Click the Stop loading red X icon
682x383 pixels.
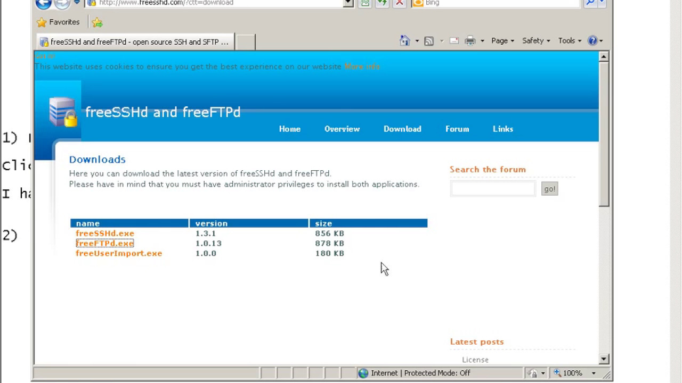400,3
